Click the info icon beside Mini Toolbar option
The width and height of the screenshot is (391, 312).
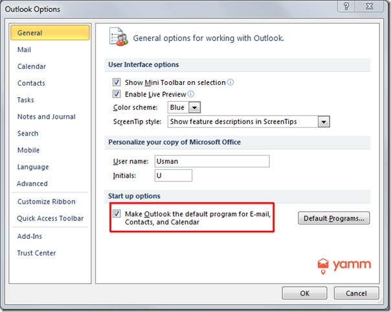tap(230, 82)
